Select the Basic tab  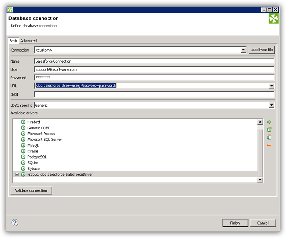(x=13, y=41)
